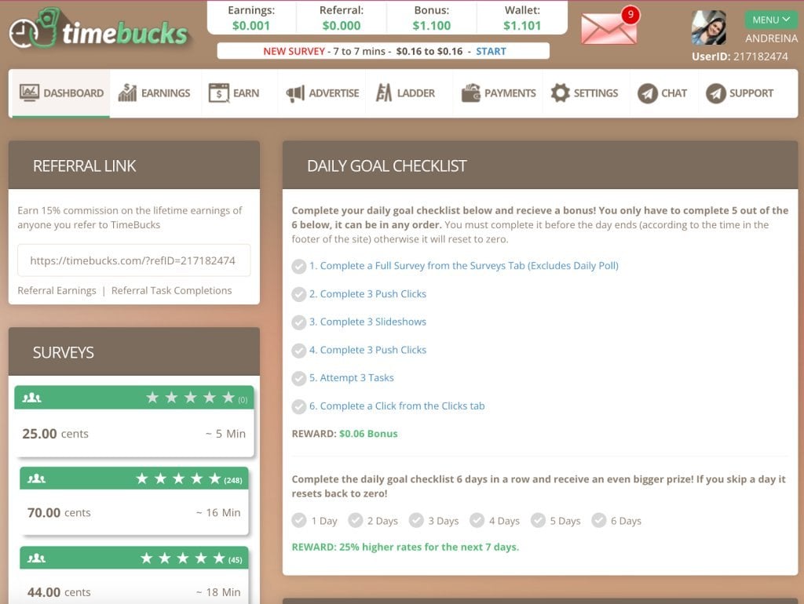Click the Dashboard chart icon
Screen dimensions: 804x604
click(x=29, y=93)
